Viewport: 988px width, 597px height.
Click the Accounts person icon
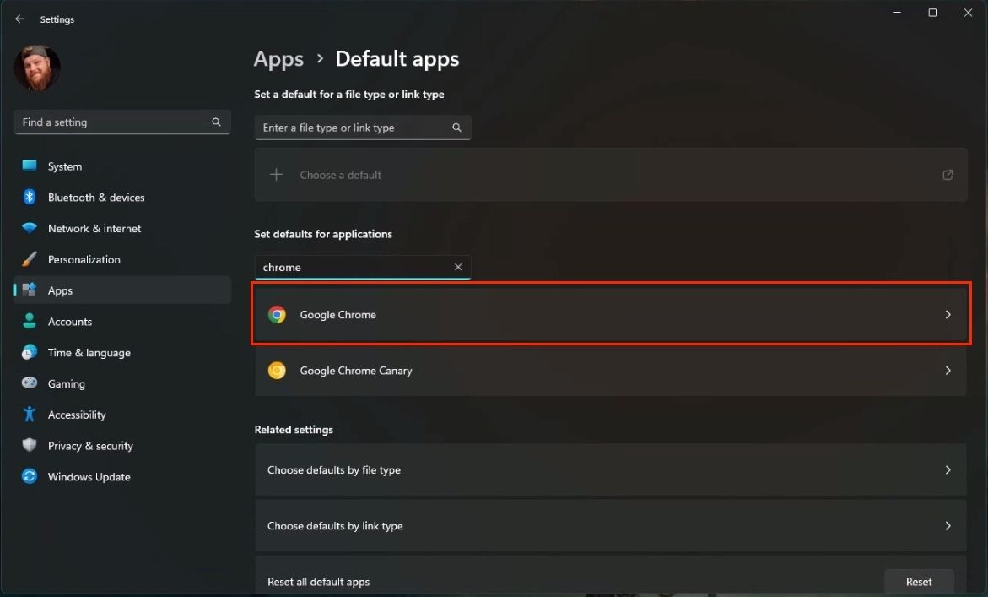click(29, 321)
